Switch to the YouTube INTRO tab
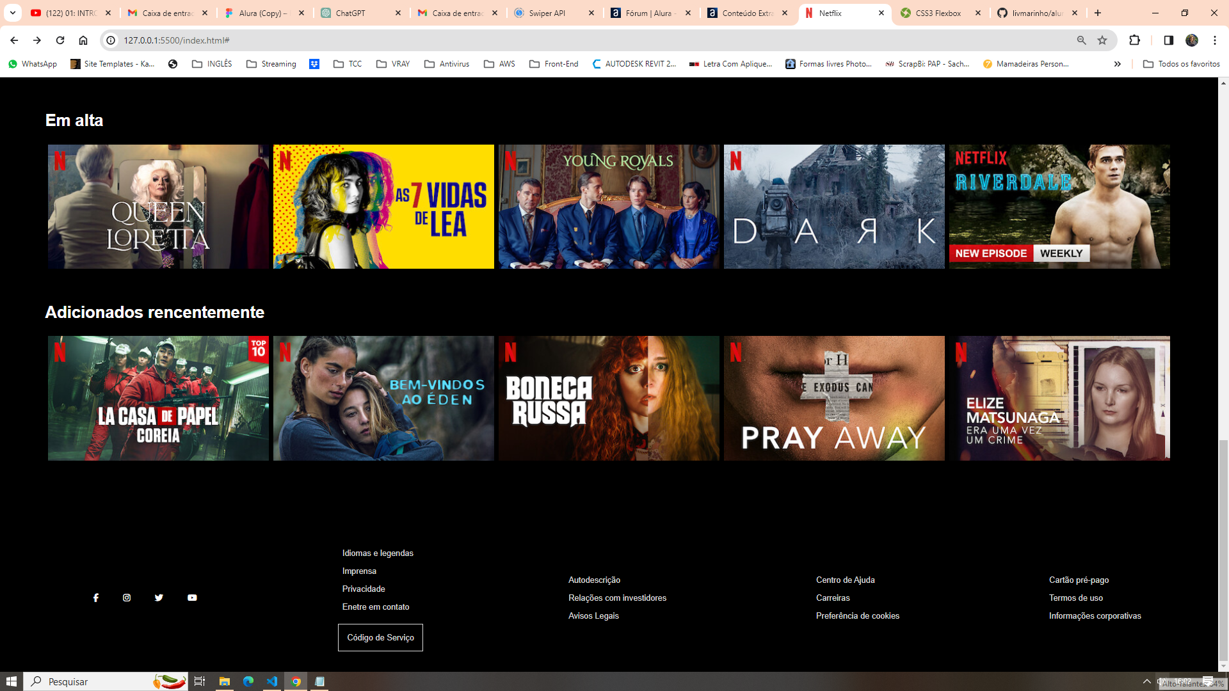1229x691 pixels. click(x=71, y=13)
